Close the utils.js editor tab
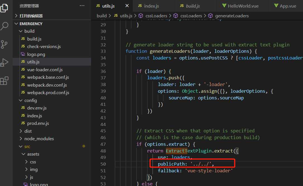The width and height of the screenshot is (303, 186). [127, 6]
